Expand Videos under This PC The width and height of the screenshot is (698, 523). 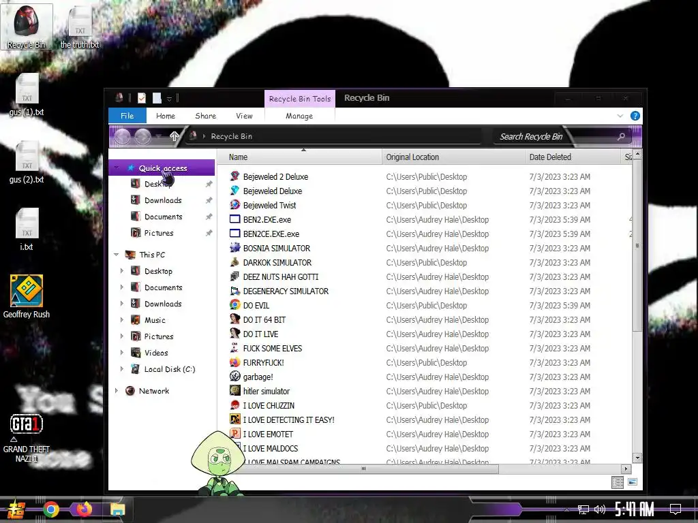[122, 353]
